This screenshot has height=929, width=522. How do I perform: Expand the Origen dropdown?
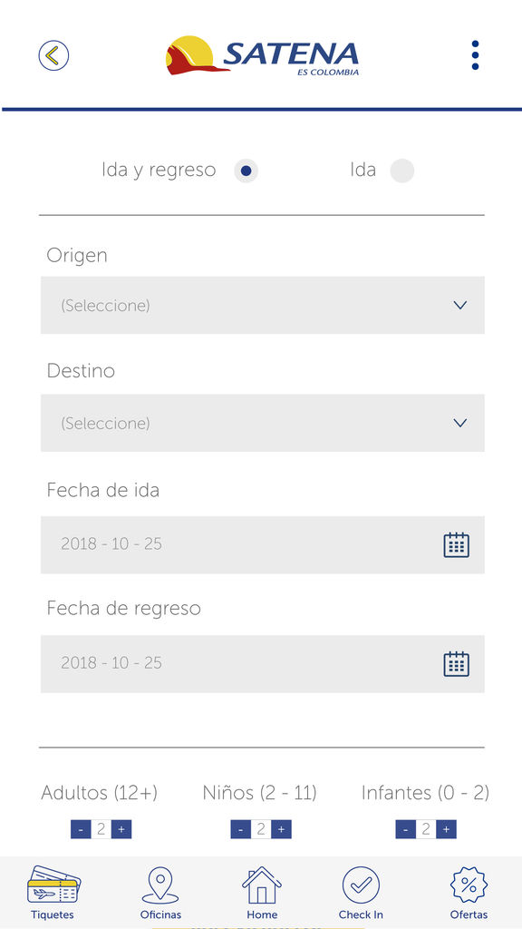point(262,305)
